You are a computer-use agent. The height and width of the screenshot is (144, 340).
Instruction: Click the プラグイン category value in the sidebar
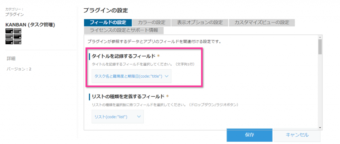coord(15,15)
